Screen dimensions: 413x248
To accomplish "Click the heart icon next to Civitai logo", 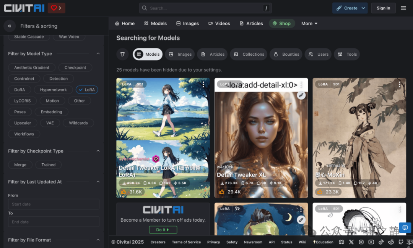I will click(53, 8).
